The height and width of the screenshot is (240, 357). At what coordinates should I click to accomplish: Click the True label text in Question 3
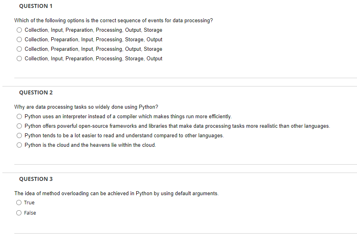(29, 202)
